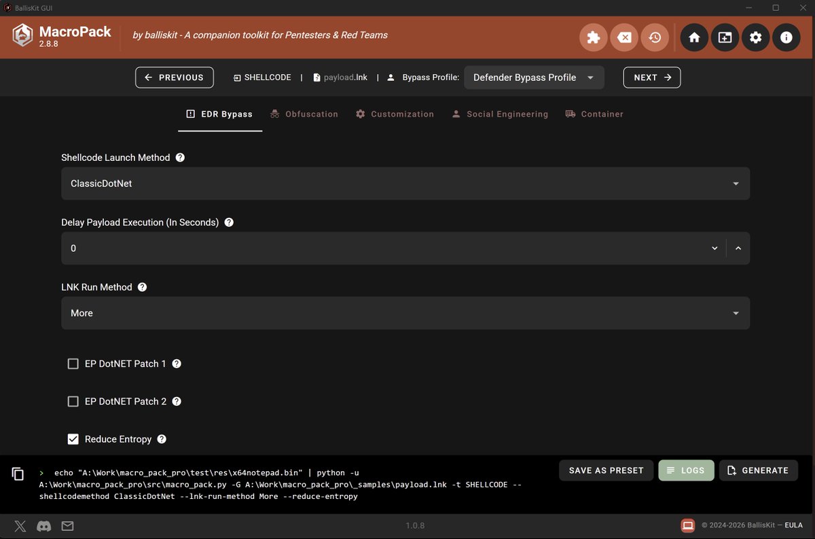The image size is (815, 539).
Task: Click the NEXT button
Action: click(x=652, y=77)
